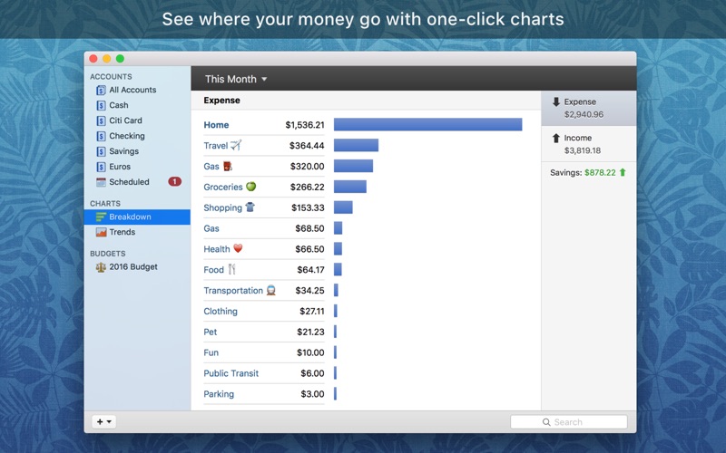Open the Home expense category

(216, 125)
